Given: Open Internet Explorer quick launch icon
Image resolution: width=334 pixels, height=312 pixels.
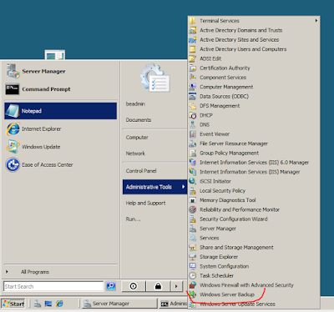Looking at the screenshot, I should [59, 304].
